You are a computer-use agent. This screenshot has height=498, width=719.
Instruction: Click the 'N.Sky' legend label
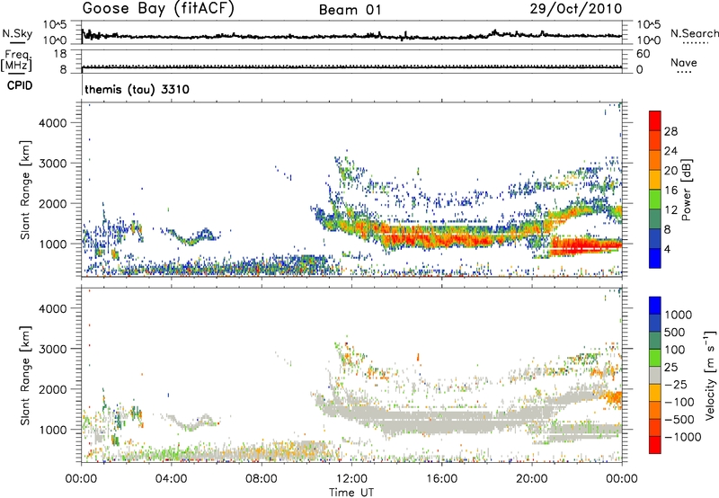[x=17, y=33]
